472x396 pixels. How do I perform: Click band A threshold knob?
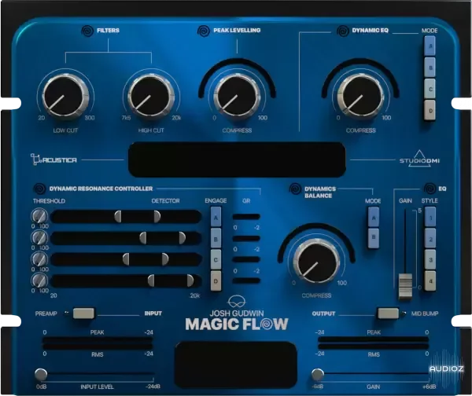pos(40,216)
